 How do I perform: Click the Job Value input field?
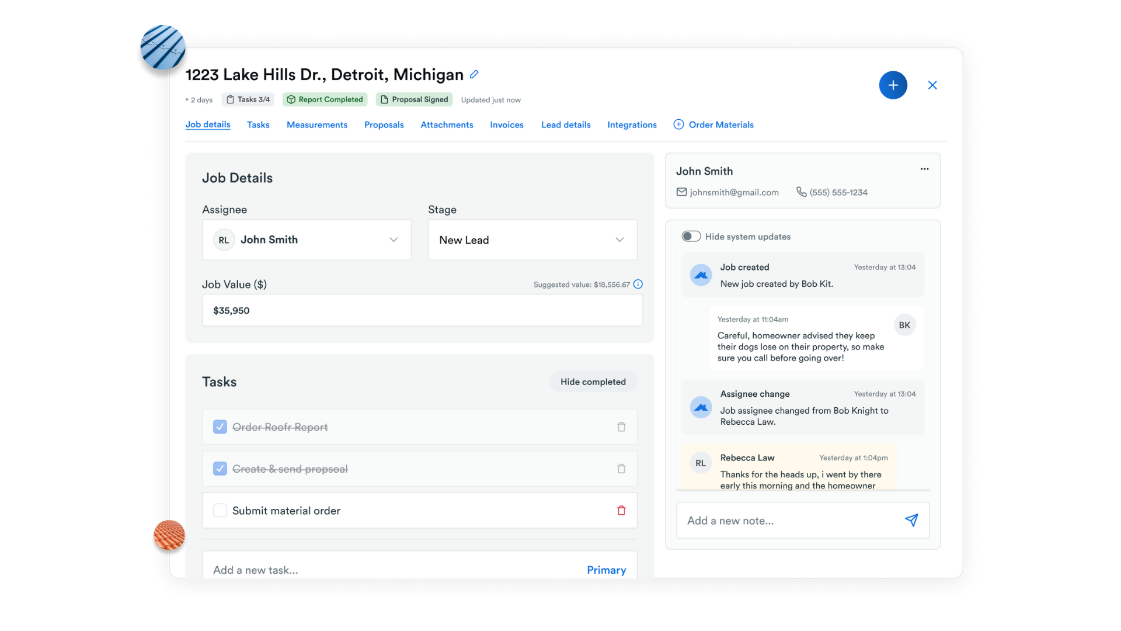(x=423, y=310)
